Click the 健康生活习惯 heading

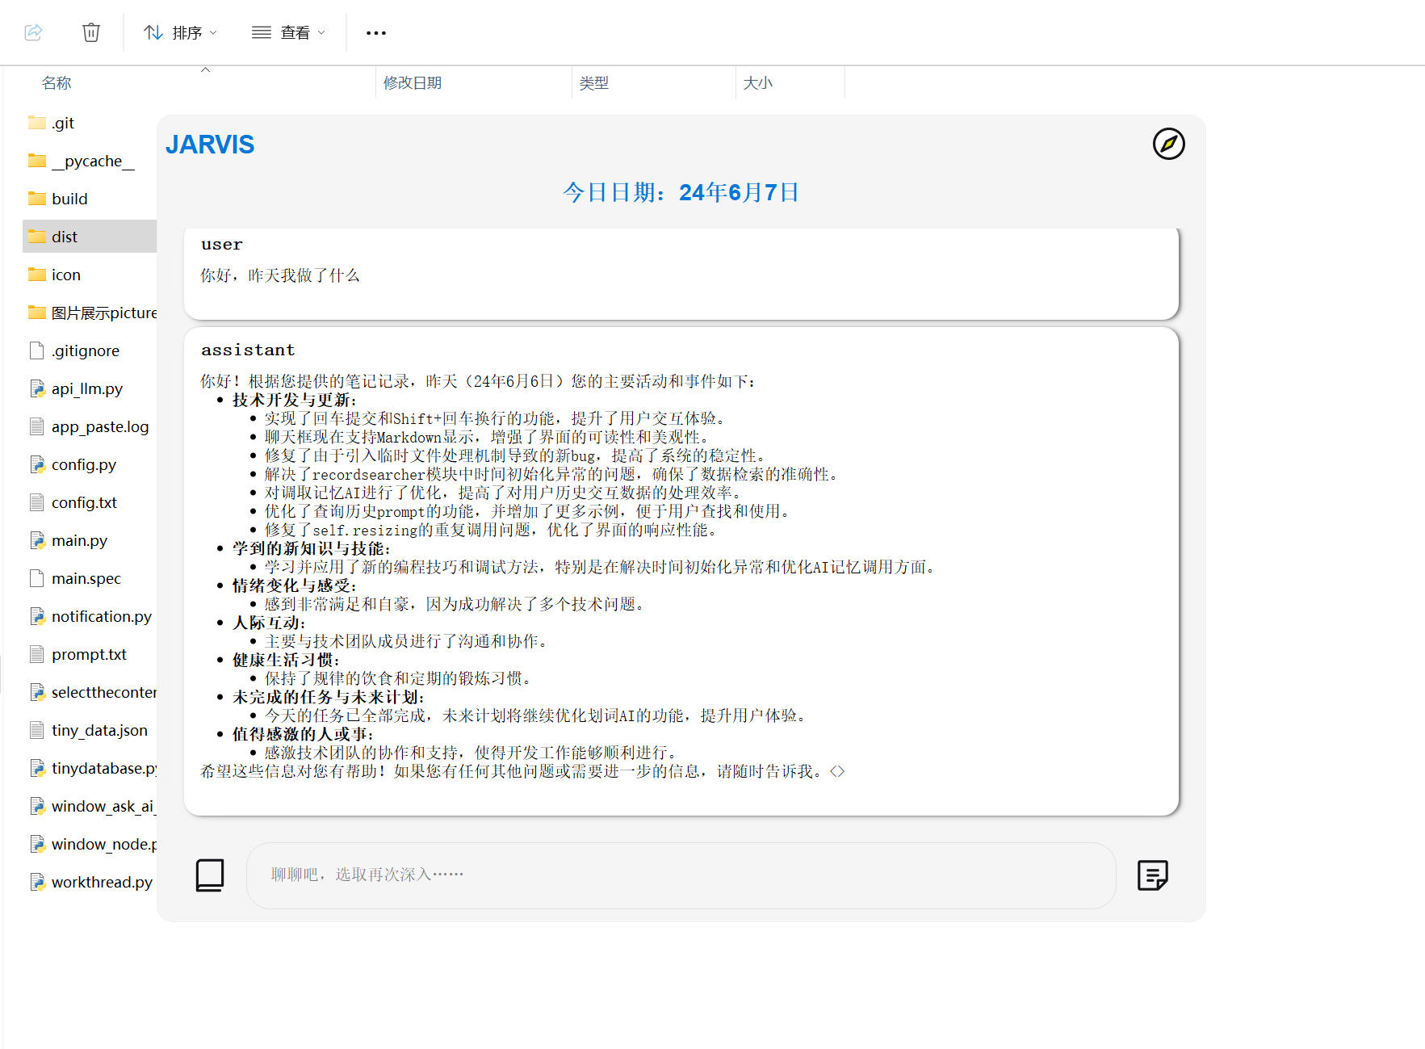(x=286, y=660)
